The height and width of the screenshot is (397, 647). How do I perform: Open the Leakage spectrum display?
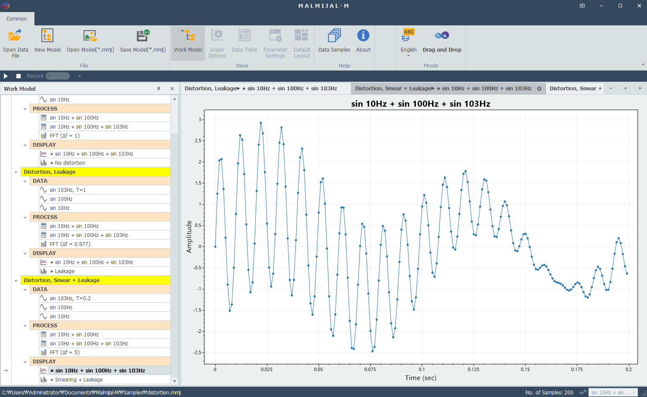point(105,271)
